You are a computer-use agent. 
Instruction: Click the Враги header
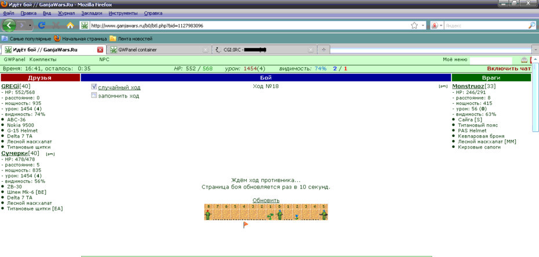click(491, 78)
